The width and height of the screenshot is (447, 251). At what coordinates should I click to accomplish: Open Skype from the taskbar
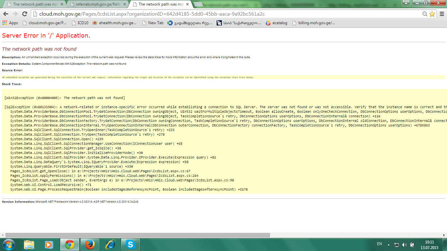click(131, 244)
